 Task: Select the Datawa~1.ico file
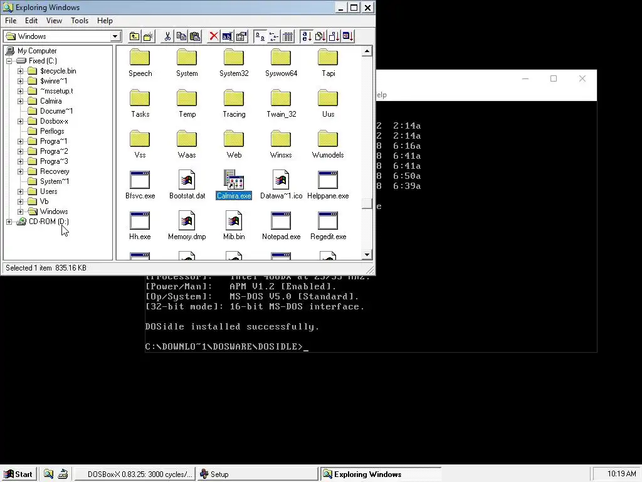282,185
